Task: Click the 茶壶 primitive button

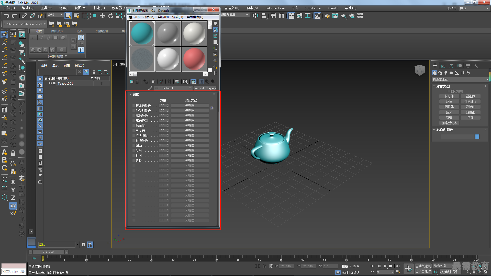Action: point(449,118)
